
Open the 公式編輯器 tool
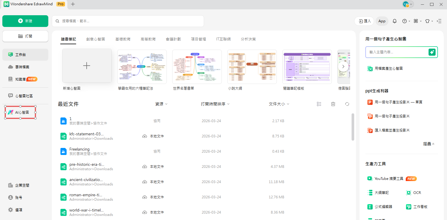(x=384, y=207)
